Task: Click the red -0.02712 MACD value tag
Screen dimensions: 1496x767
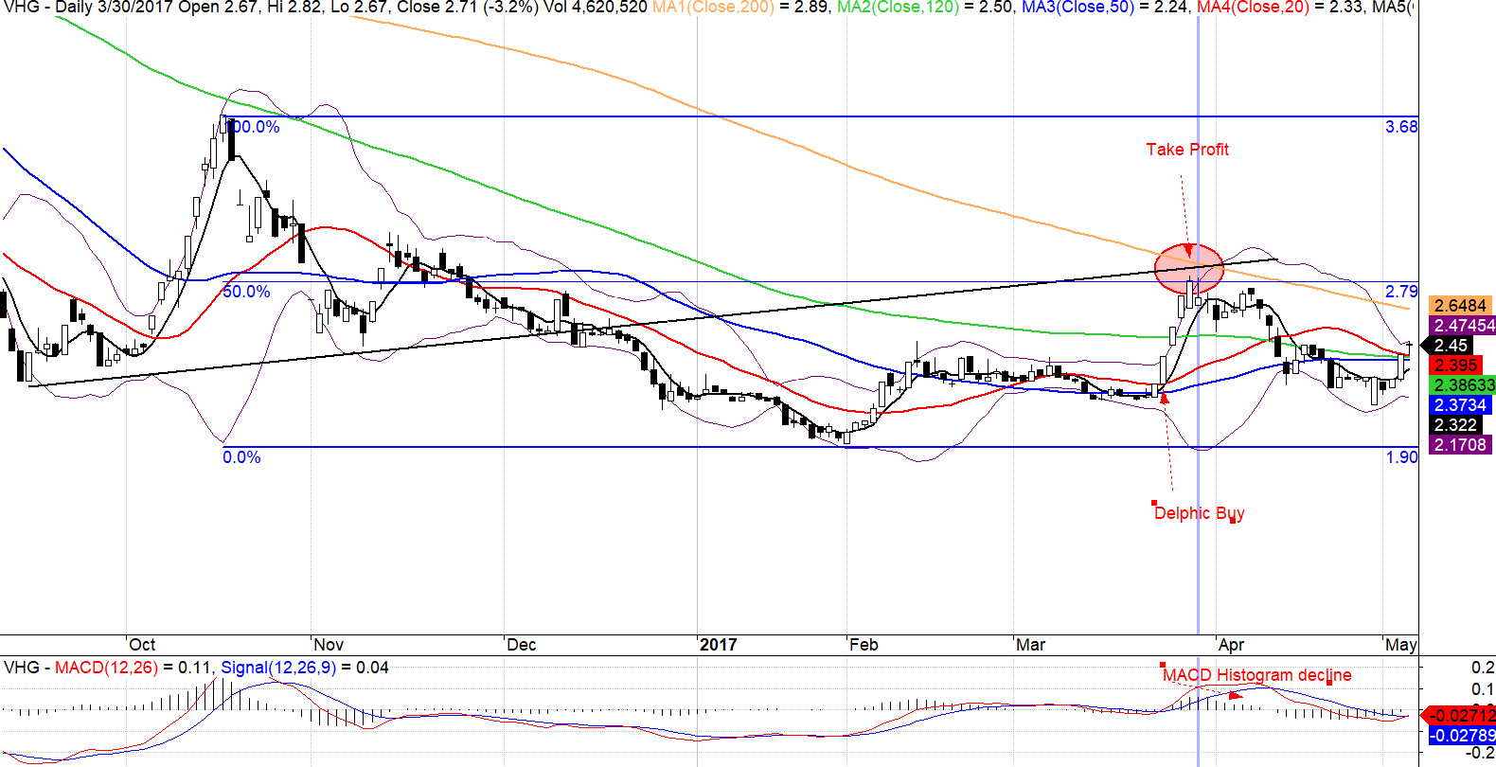Action: pos(1461,715)
